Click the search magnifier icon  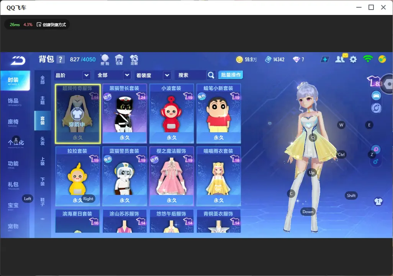click(x=211, y=75)
